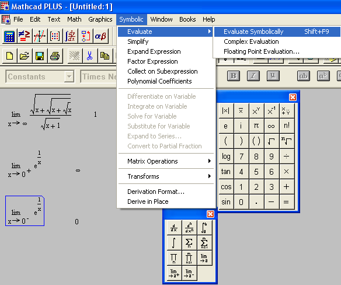341x285 pixels.
Task: Toggle superscript formatting button
Action: pyautogui.click(x=323, y=76)
